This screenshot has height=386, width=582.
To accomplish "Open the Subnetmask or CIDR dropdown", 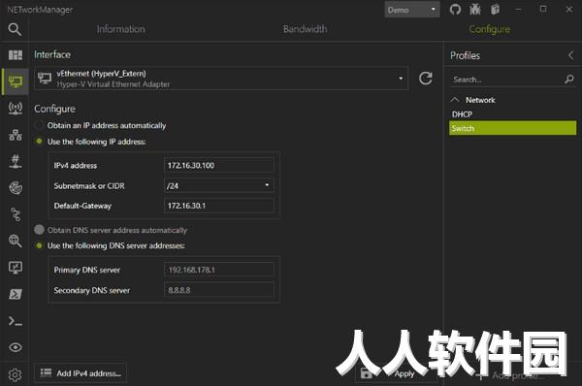I will (x=218, y=185).
